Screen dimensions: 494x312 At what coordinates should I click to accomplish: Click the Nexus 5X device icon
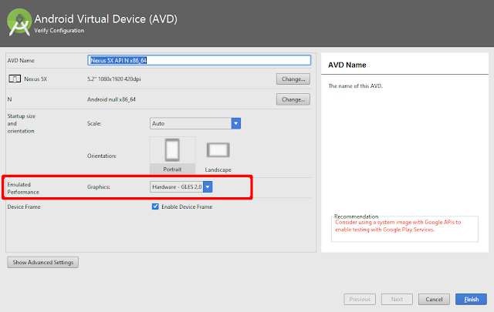tap(15, 79)
